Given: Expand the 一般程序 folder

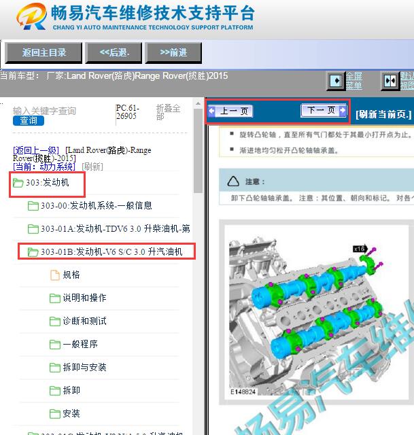Looking at the screenshot, I should [80, 345].
